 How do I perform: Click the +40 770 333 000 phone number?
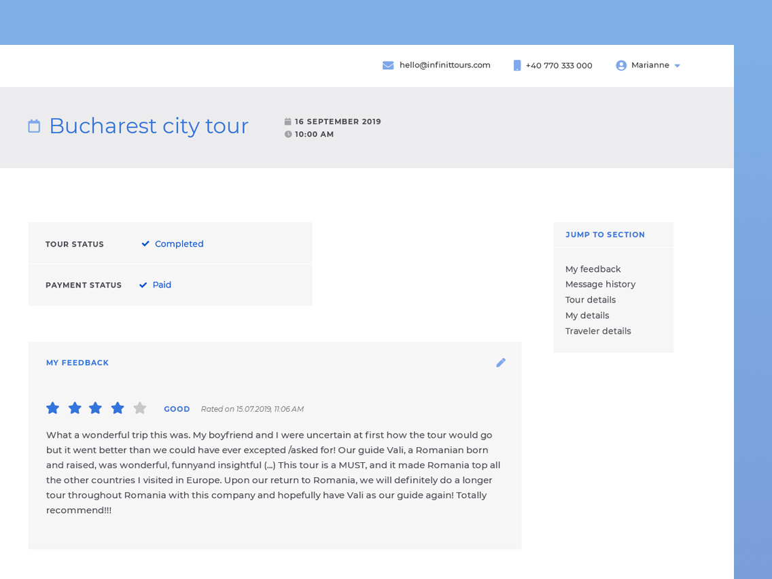pyautogui.click(x=559, y=65)
